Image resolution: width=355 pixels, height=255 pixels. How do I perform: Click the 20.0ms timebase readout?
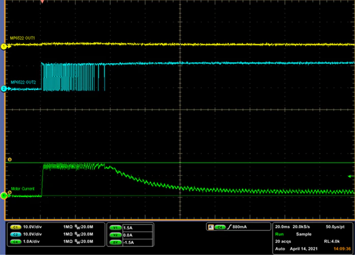[282, 226]
